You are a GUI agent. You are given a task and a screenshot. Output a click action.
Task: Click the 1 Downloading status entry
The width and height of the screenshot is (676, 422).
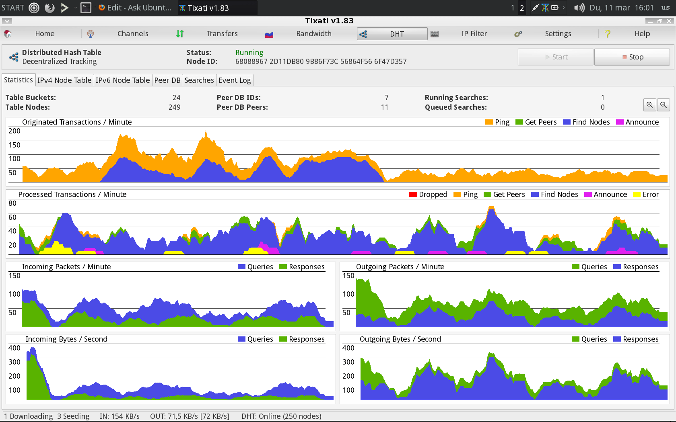[x=28, y=416]
